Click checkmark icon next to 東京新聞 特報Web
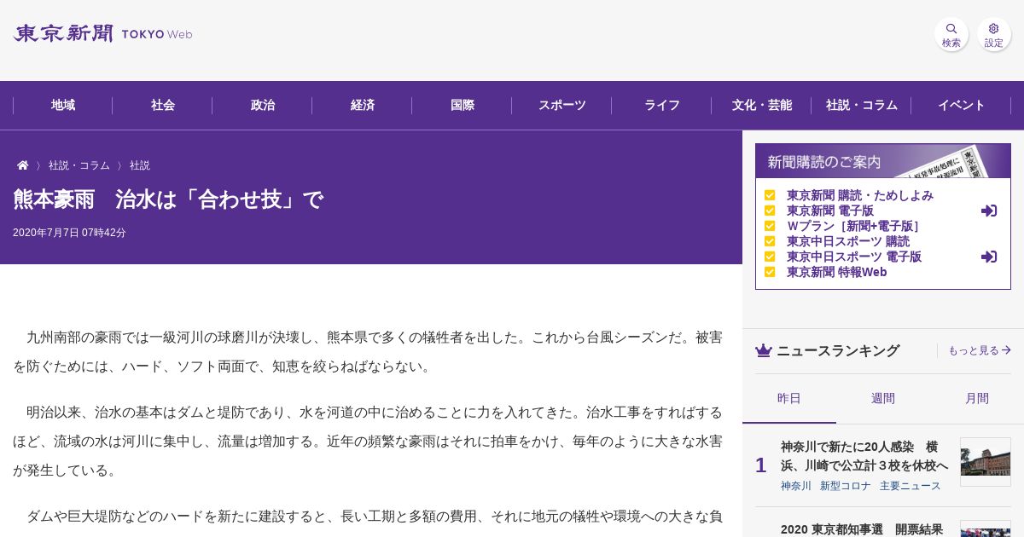Viewport: 1024px width, 537px height. (770, 272)
